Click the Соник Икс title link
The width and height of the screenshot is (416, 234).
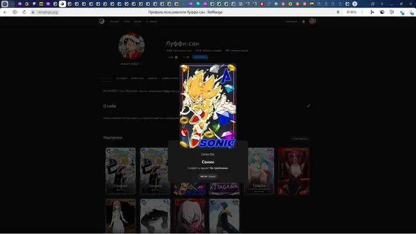tap(208, 154)
